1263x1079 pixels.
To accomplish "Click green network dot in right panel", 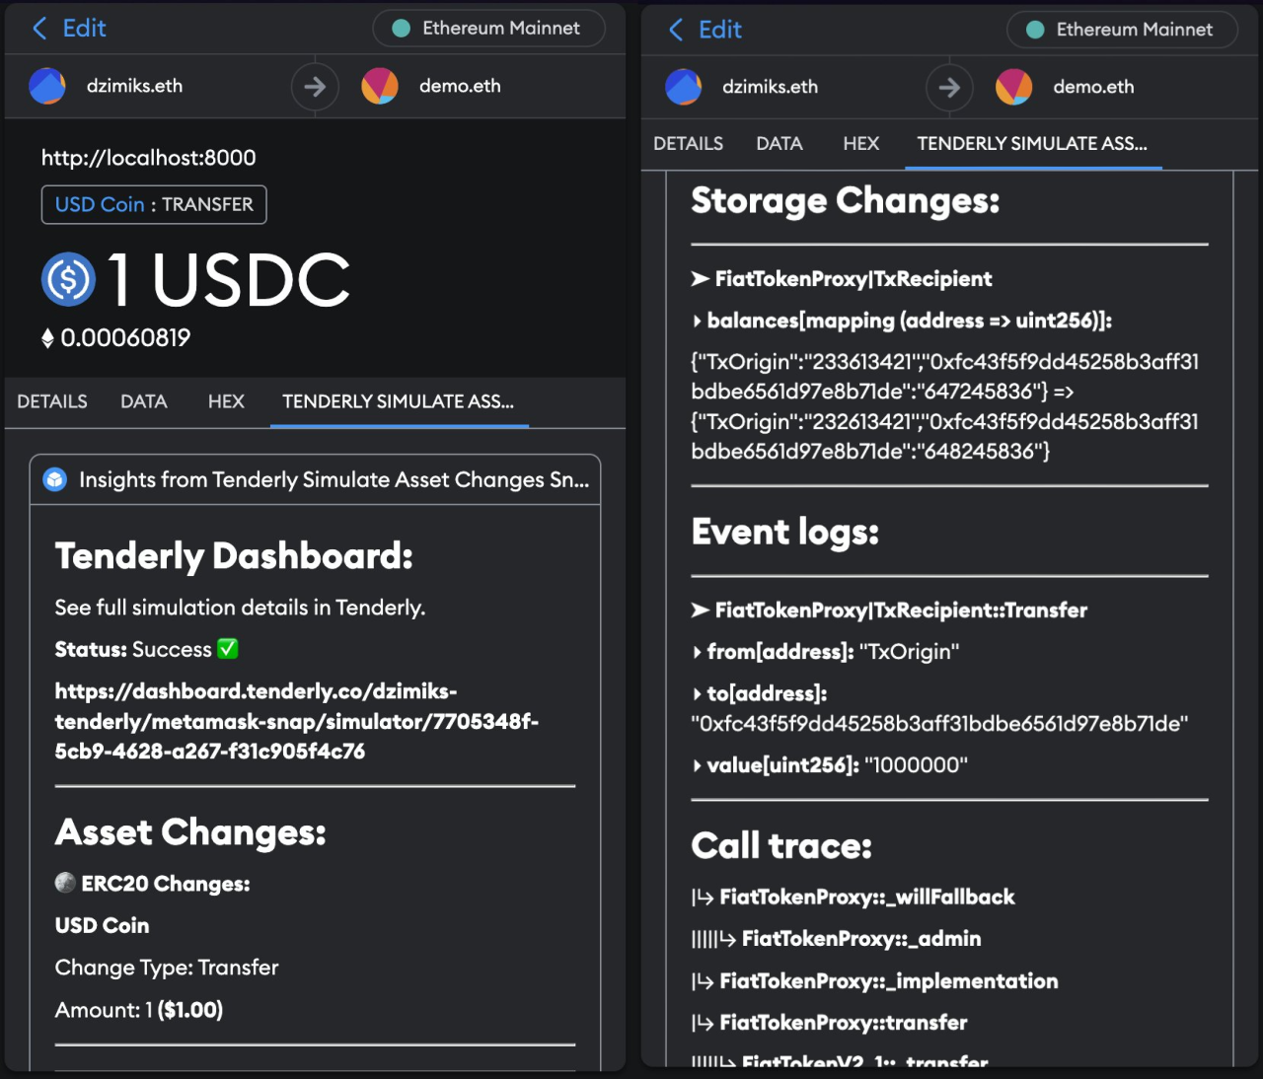I will click(x=1035, y=30).
